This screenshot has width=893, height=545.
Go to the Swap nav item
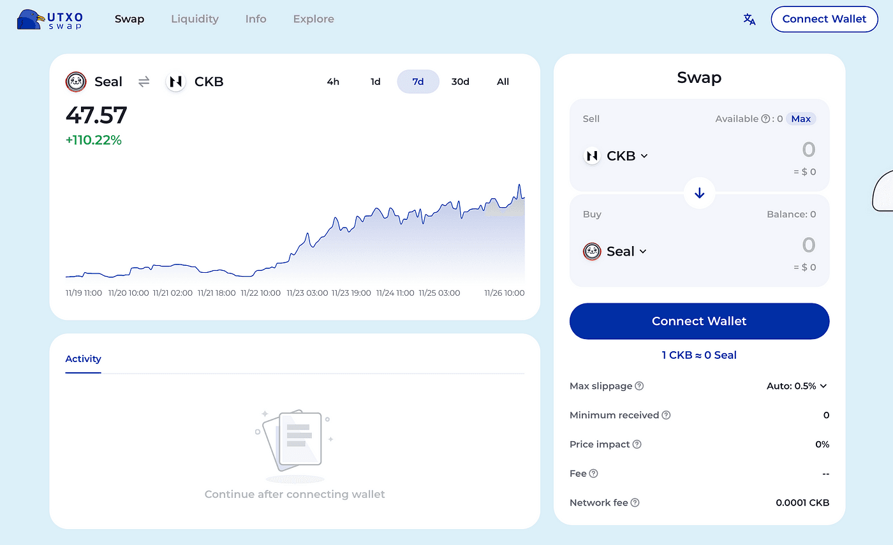129,19
